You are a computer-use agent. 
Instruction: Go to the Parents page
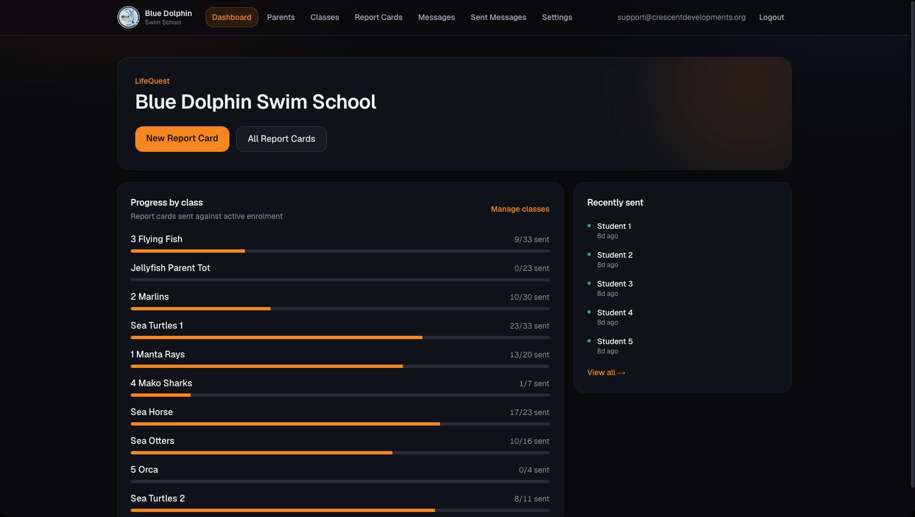pyautogui.click(x=281, y=17)
